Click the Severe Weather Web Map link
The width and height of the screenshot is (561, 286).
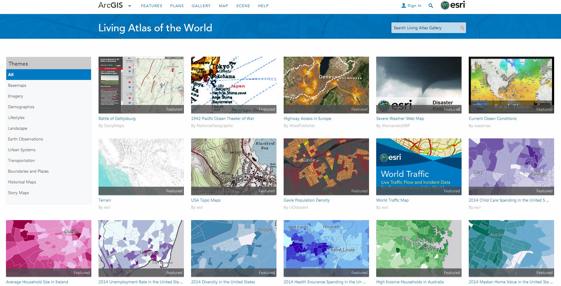click(x=400, y=118)
